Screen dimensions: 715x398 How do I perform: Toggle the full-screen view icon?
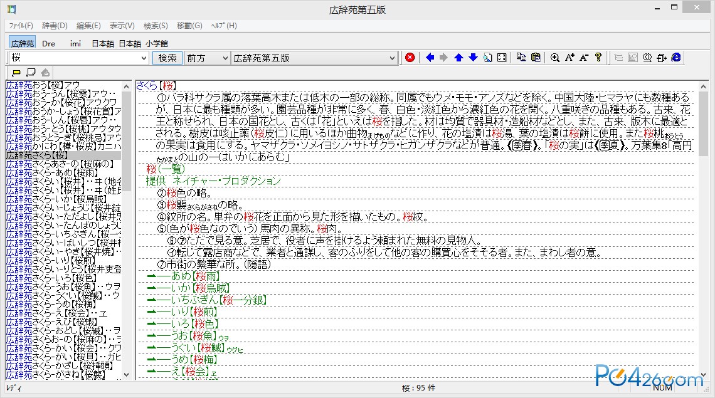[502, 58]
